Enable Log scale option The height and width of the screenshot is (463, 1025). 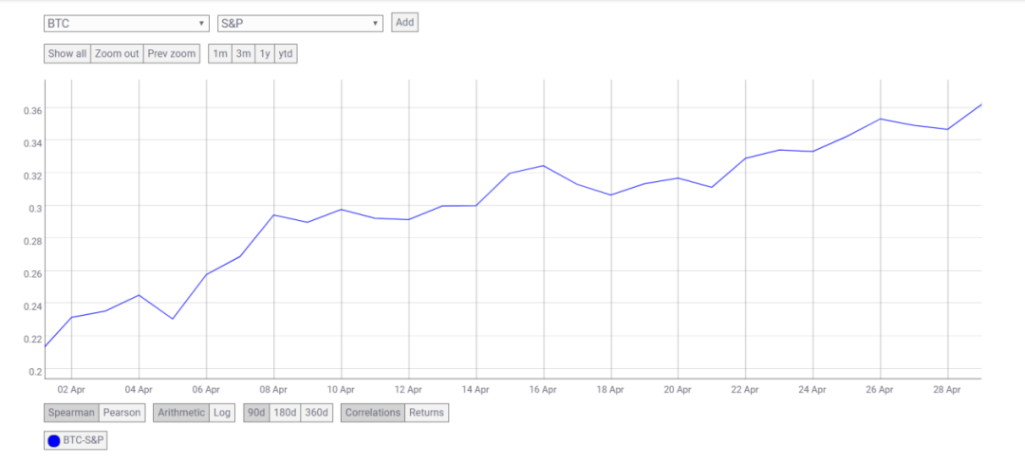[221, 413]
